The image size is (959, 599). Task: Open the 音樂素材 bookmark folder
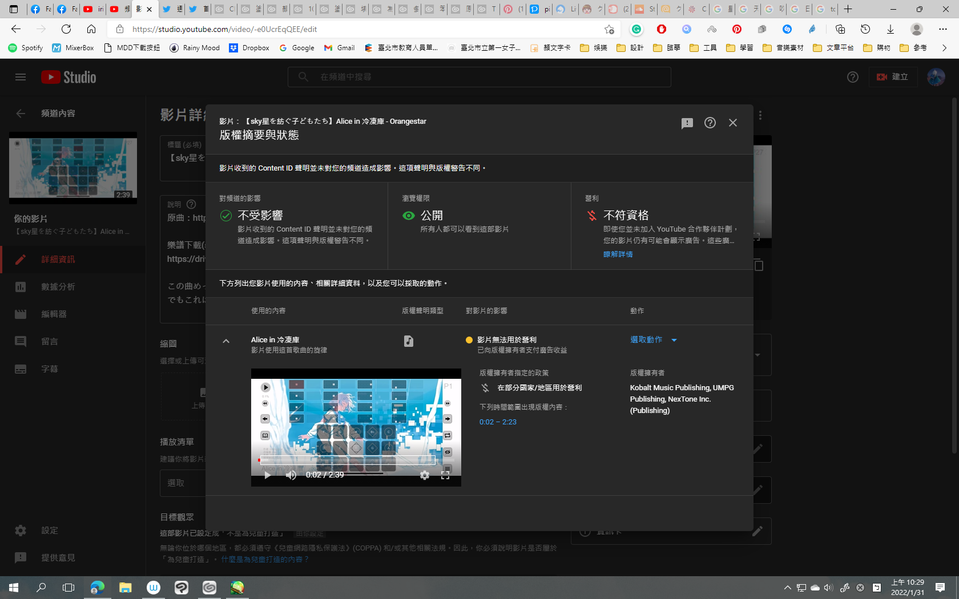(x=783, y=48)
